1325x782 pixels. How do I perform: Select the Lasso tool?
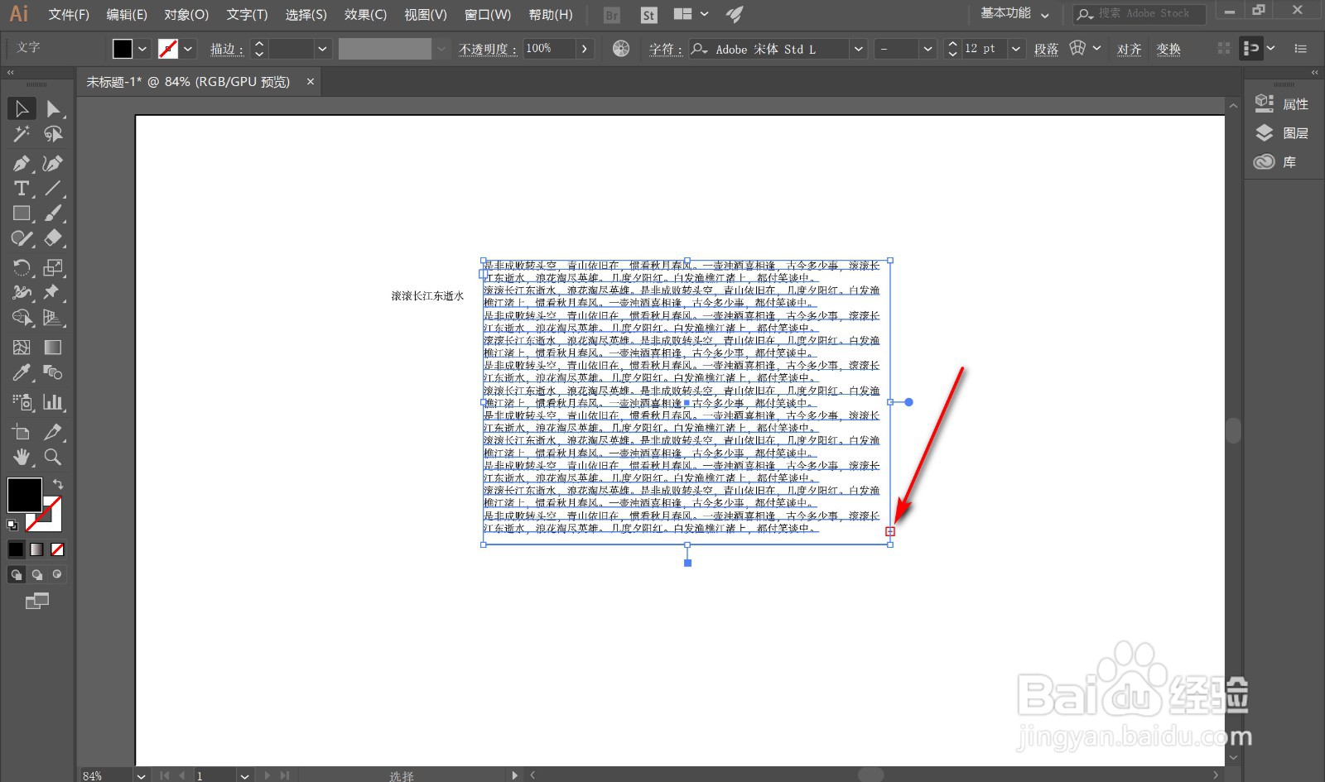(53, 134)
